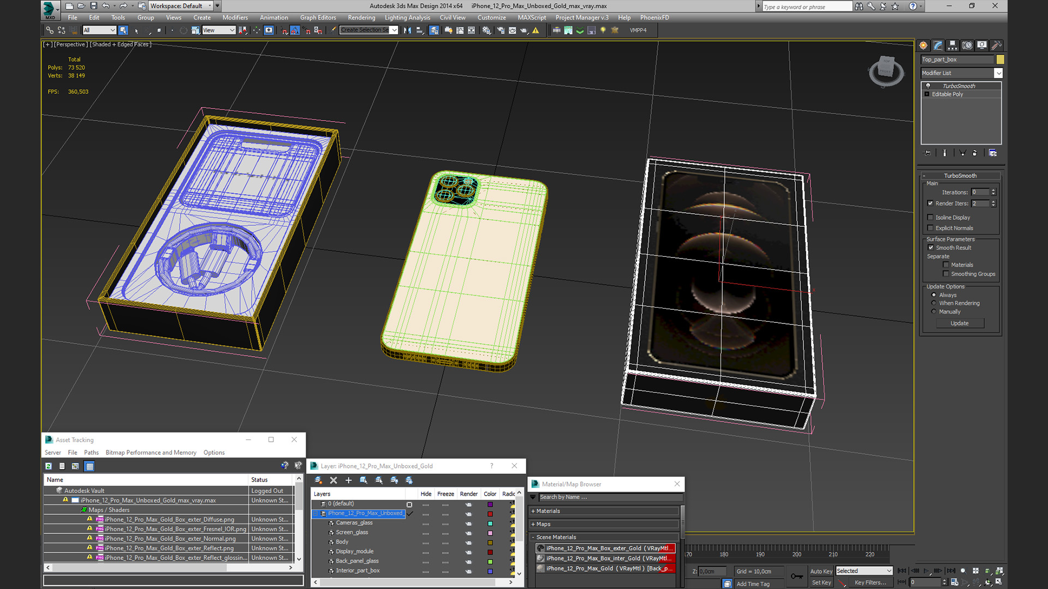The height and width of the screenshot is (589, 1048).
Task: Toggle Angle Snap icon in main toolbar
Action: (x=295, y=31)
